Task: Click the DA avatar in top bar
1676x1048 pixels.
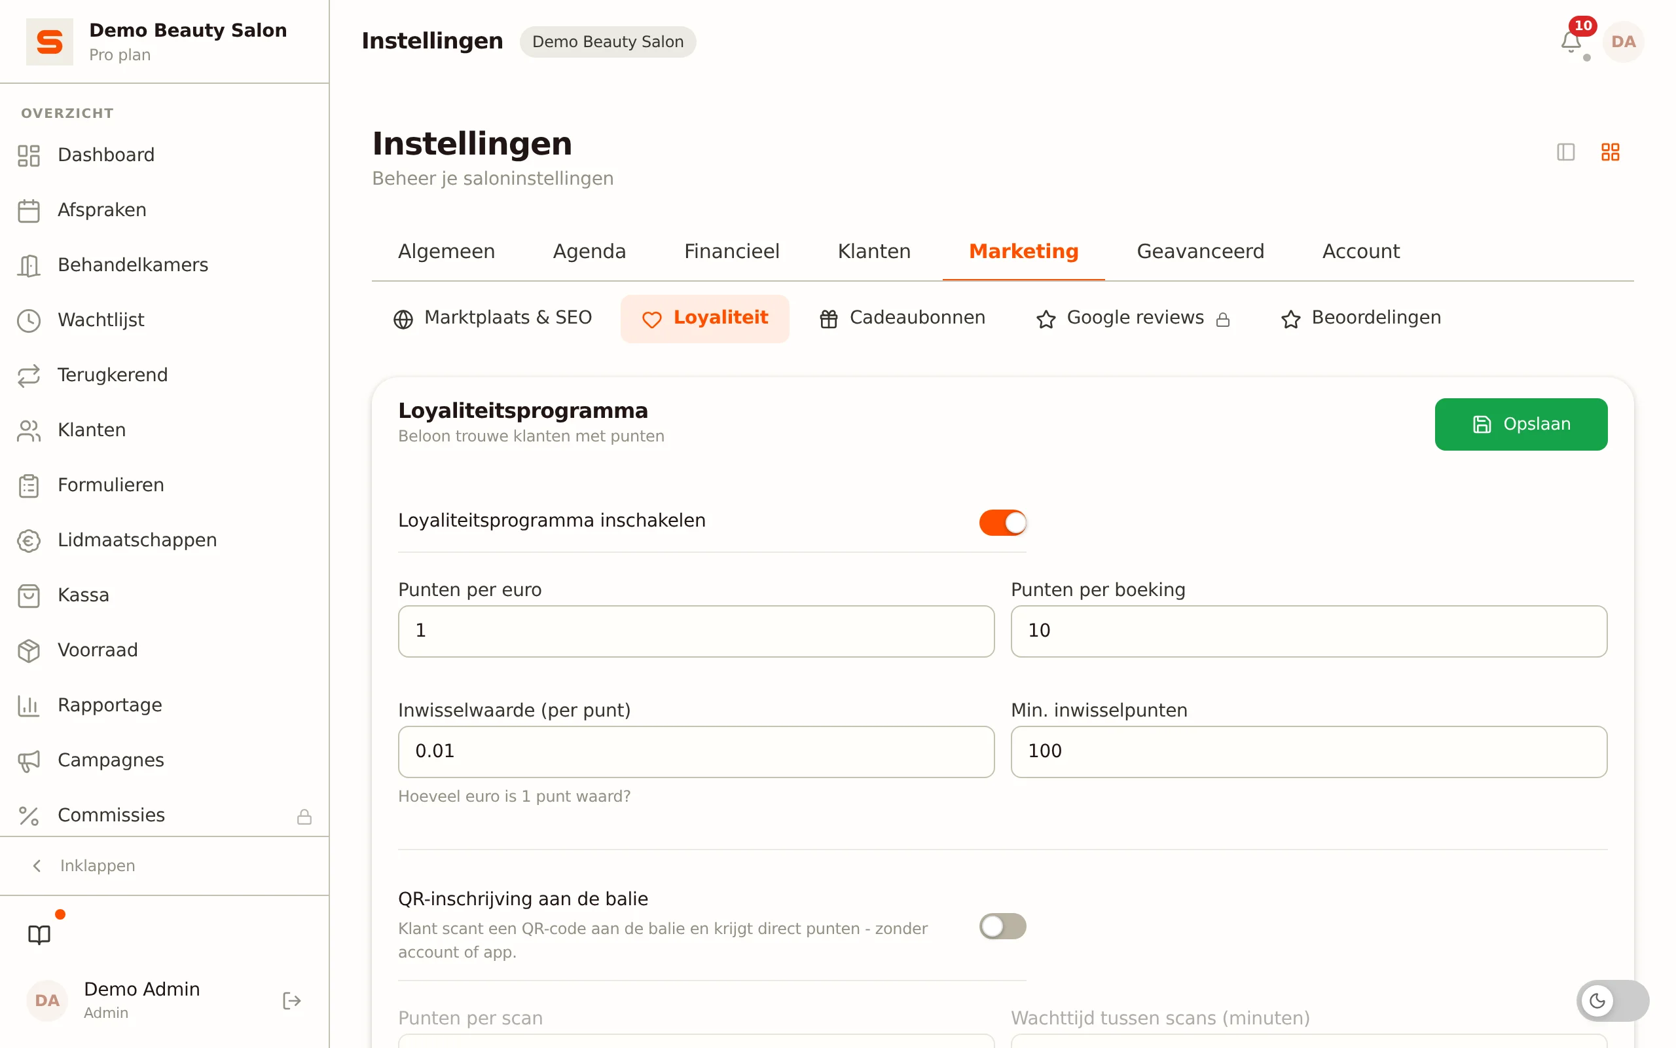Action: point(1623,41)
